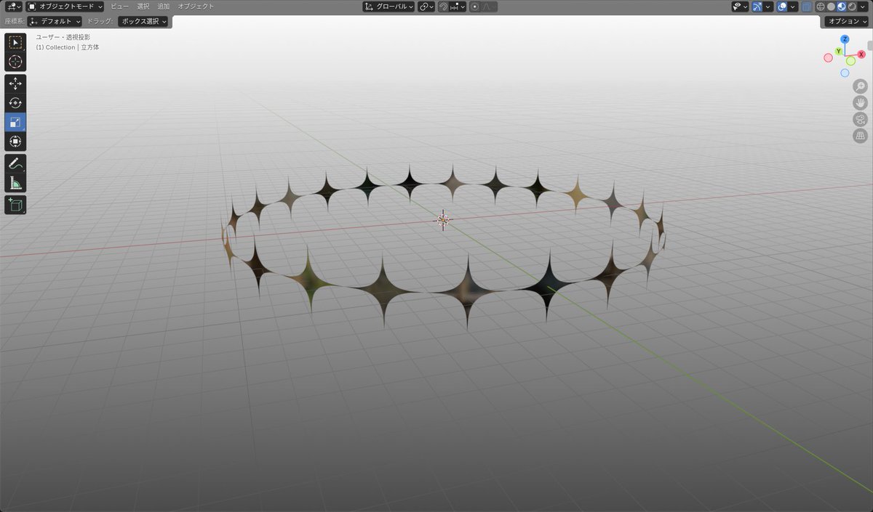Open the オプション dropdown
The image size is (873, 512).
847,21
